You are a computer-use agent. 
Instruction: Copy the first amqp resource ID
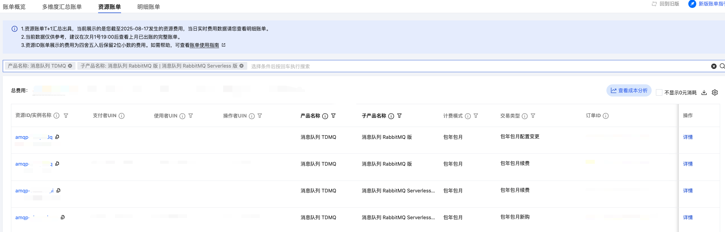[57, 137]
